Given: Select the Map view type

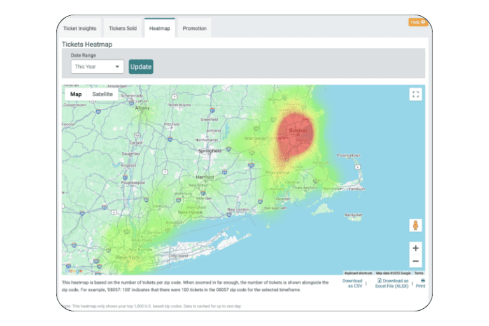Looking at the screenshot, I should [x=76, y=94].
